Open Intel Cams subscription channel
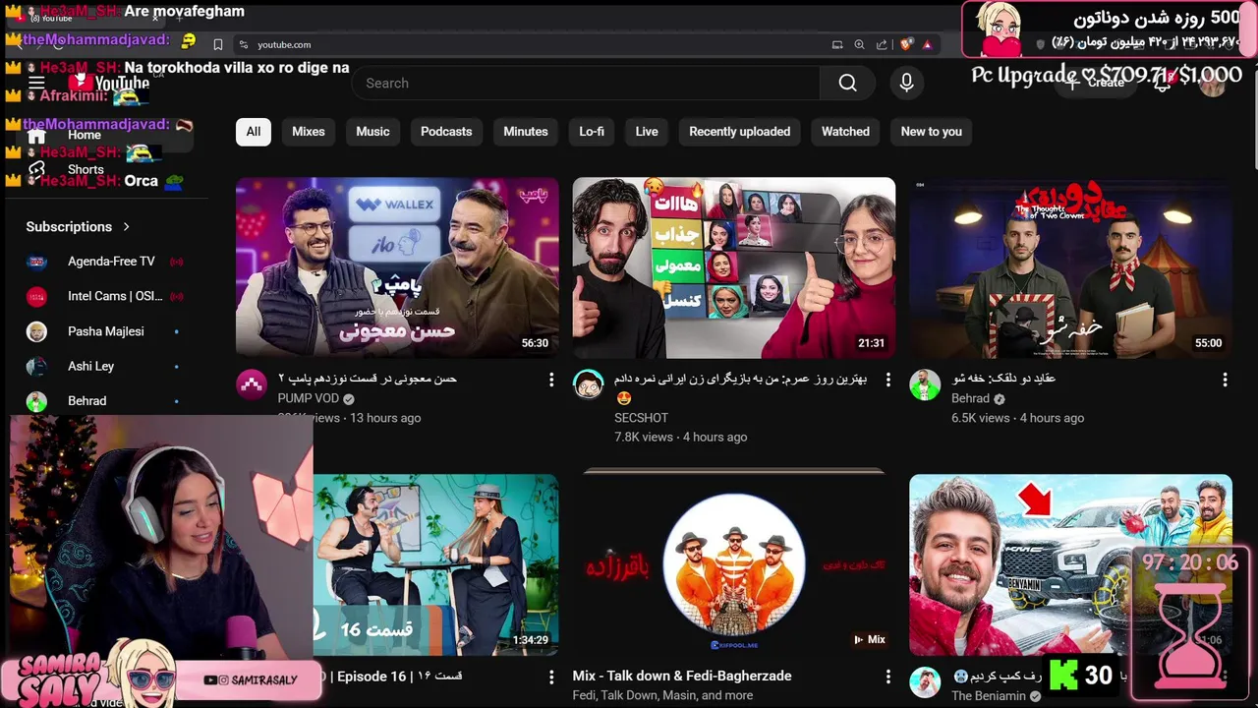The height and width of the screenshot is (708, 1258). pos(102,296)
